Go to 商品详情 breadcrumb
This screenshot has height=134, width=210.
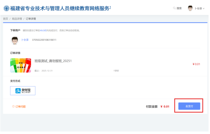click(17, 19)
